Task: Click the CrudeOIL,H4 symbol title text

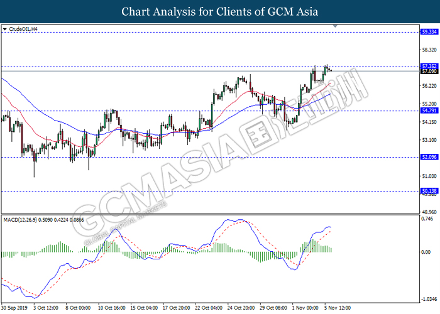Action: pyautogui.click(x=23, y=29)
